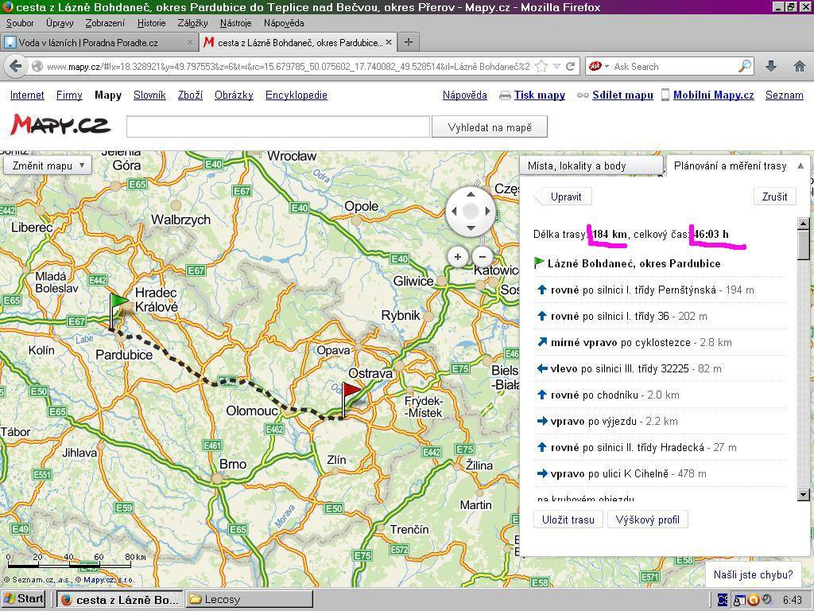Click the Tisk mapy link

pos(540,95)
